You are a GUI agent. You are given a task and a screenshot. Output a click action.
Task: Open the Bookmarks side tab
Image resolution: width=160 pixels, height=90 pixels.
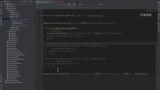tap(1, 78)
